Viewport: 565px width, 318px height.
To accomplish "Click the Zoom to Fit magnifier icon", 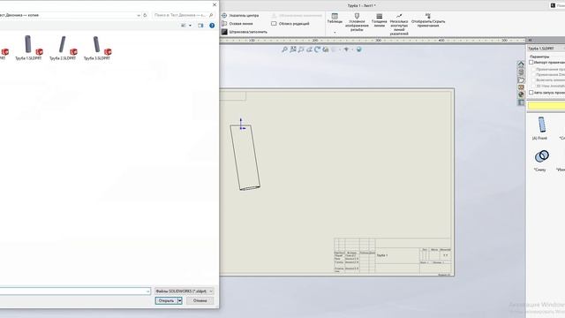I will 284,49.
